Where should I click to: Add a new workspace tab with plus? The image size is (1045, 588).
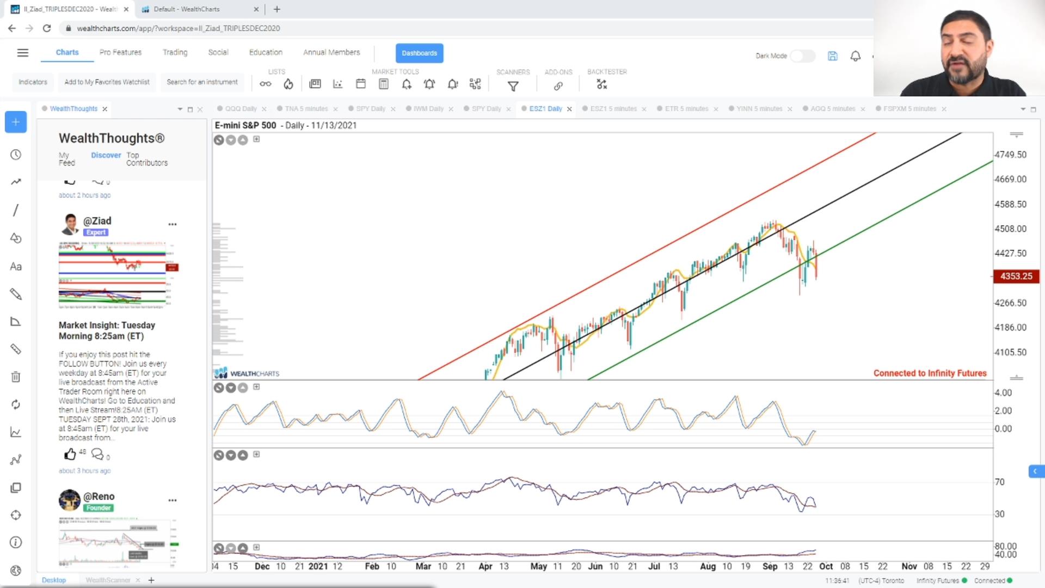[151, 580]
